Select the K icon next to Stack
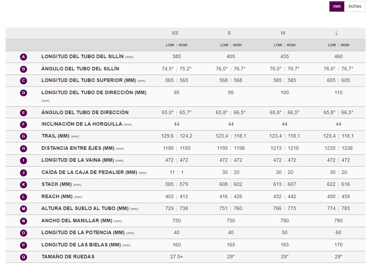The width and height of the screenshot is (367, 266). click(x=24, y=184)
